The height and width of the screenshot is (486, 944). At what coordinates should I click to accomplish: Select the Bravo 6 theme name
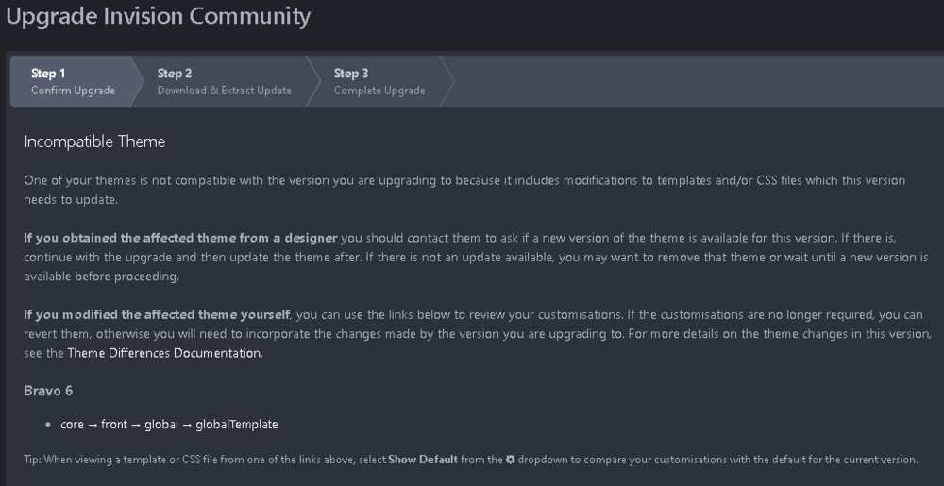(48, 390)
